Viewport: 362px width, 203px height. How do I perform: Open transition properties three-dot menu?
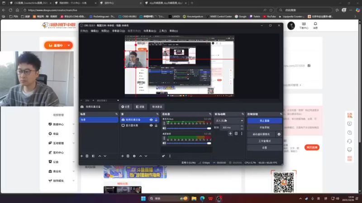click(x=242, y=134)
